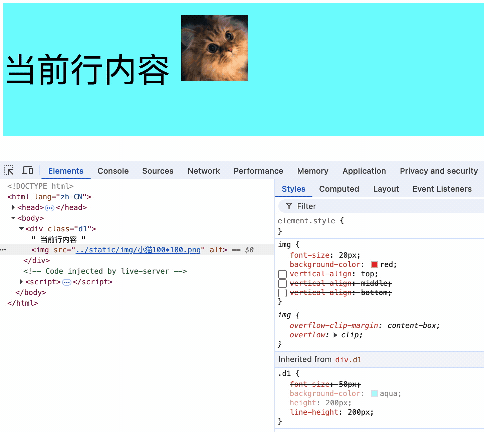This screenshot has height=432, width=484.
Task: Select the "当前行内容" text node in DOM tree
Action: pyautogui.click(x=58, y=239)
